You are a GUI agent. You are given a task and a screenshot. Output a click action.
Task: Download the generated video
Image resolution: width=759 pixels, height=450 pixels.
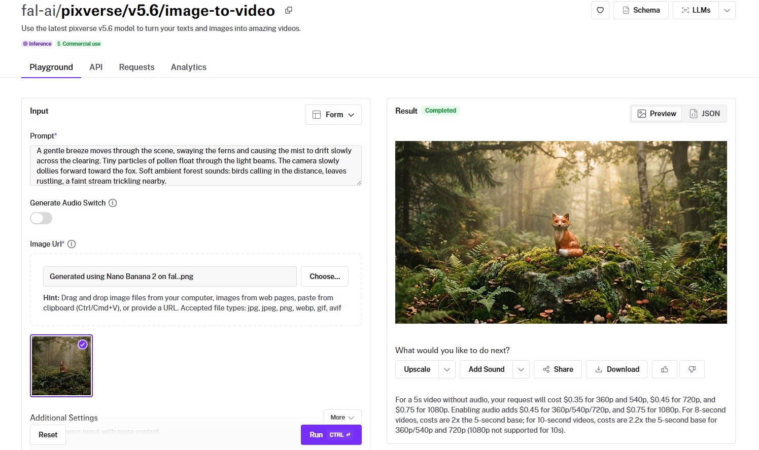[x=617, y=369]
